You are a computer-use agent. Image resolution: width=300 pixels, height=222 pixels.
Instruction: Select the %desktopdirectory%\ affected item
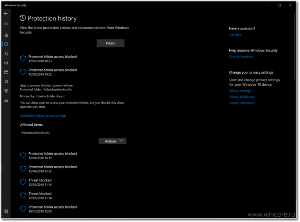[x=36, y=133]
